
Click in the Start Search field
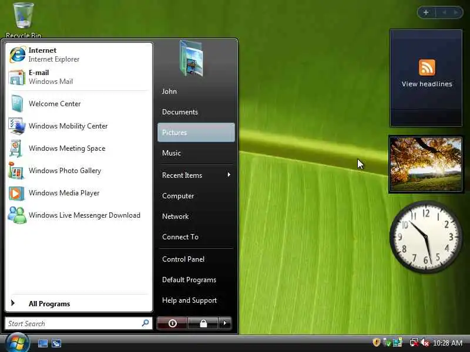pos(79,323)
